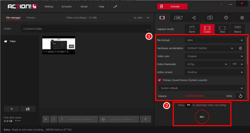Click the drawing pen icon in top bar
This screenshot has width=250, height=133.
(115, 6)
